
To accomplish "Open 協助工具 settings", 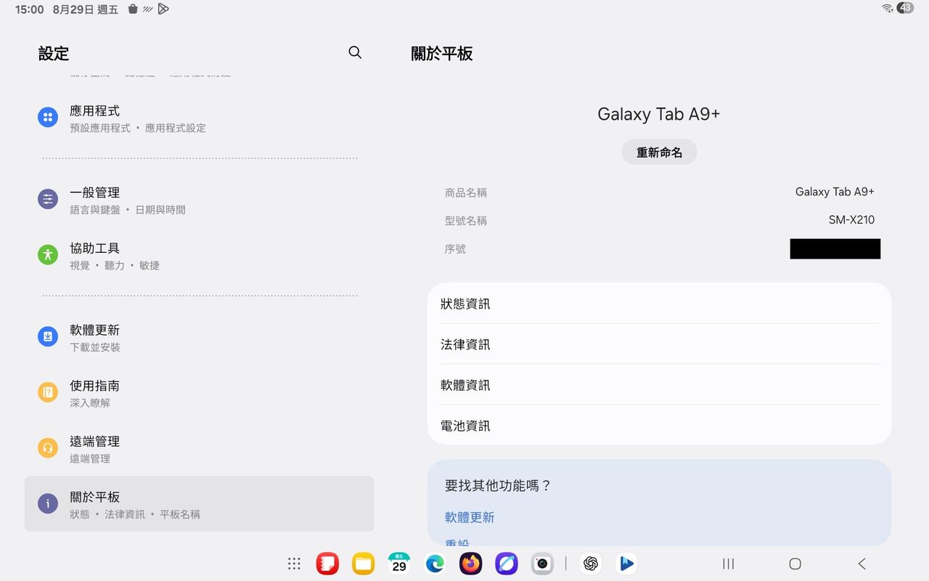I will point(199,256).
